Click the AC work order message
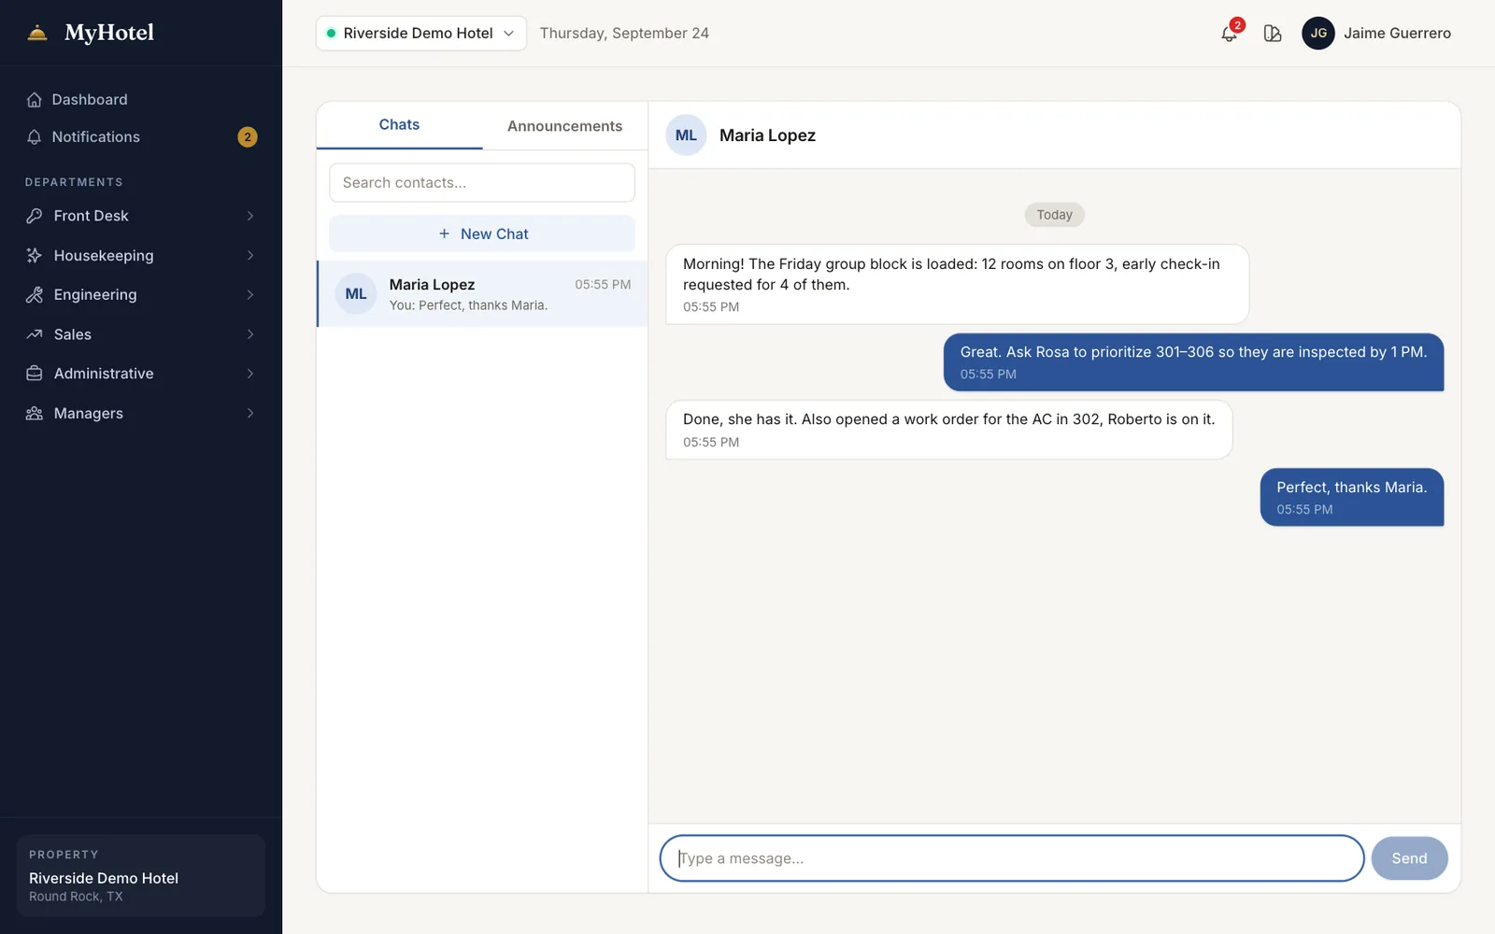1495x934 pixels. point(948,430)
